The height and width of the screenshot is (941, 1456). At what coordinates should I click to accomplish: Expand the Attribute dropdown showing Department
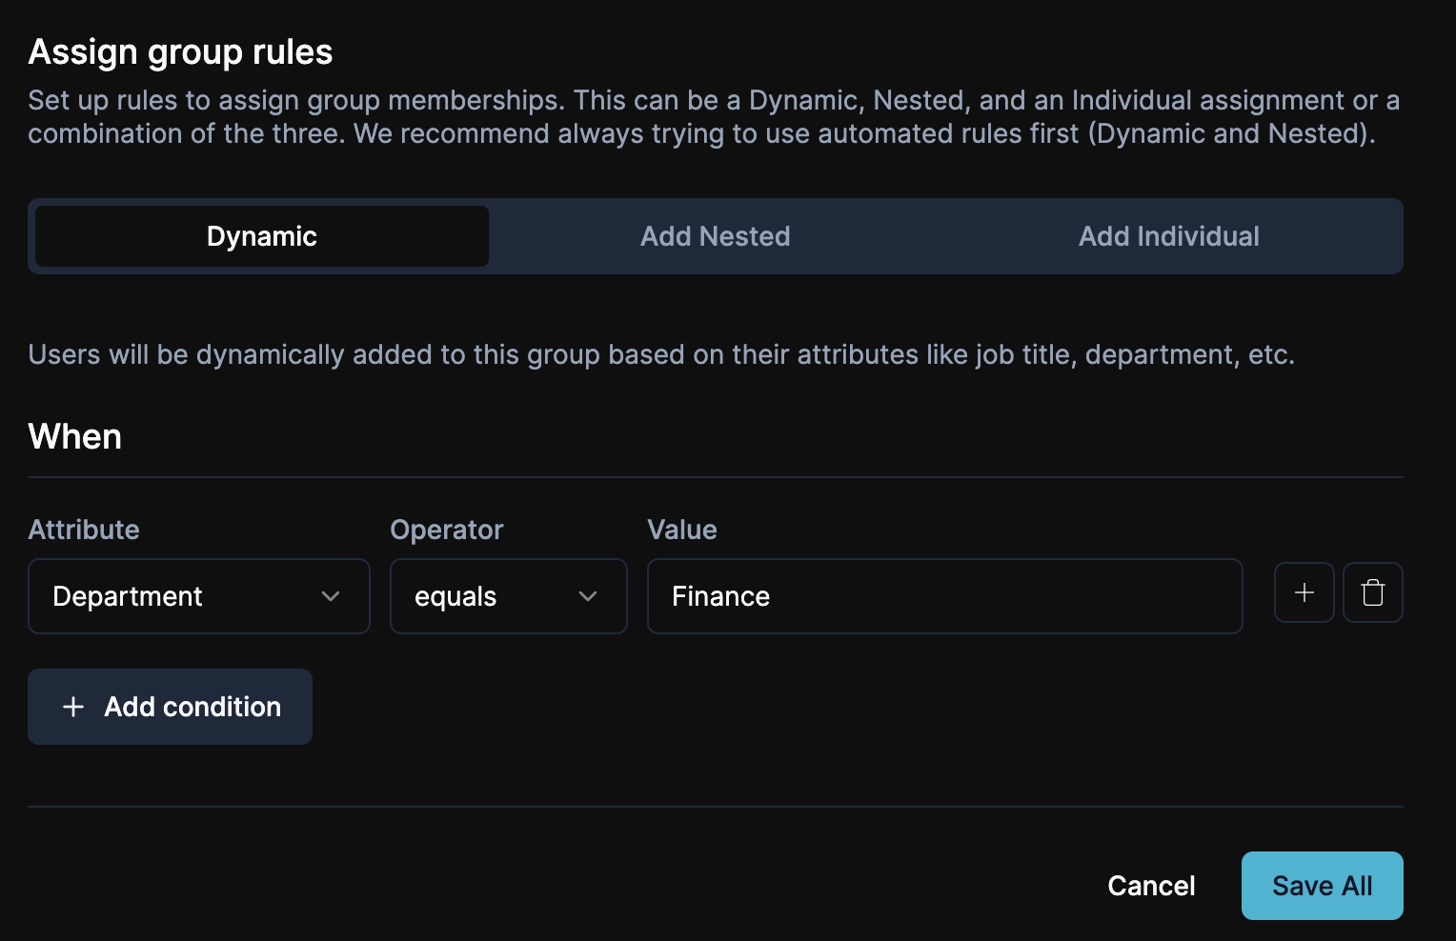tap(198, 596)
